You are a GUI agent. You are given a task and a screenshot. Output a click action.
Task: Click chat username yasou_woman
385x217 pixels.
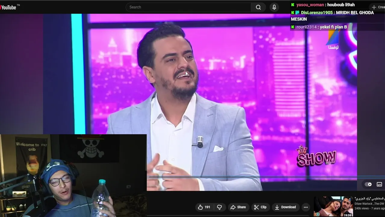[x=310, y=5]
